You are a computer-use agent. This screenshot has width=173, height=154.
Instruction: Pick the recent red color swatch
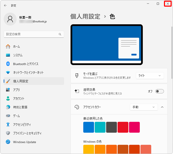[x=123, y=127]
